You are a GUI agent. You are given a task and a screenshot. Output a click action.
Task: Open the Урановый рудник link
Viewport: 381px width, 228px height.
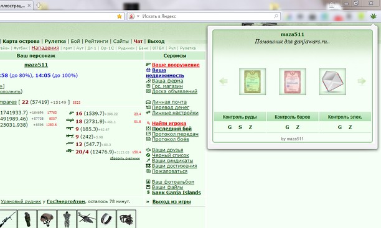click(21, 201)
